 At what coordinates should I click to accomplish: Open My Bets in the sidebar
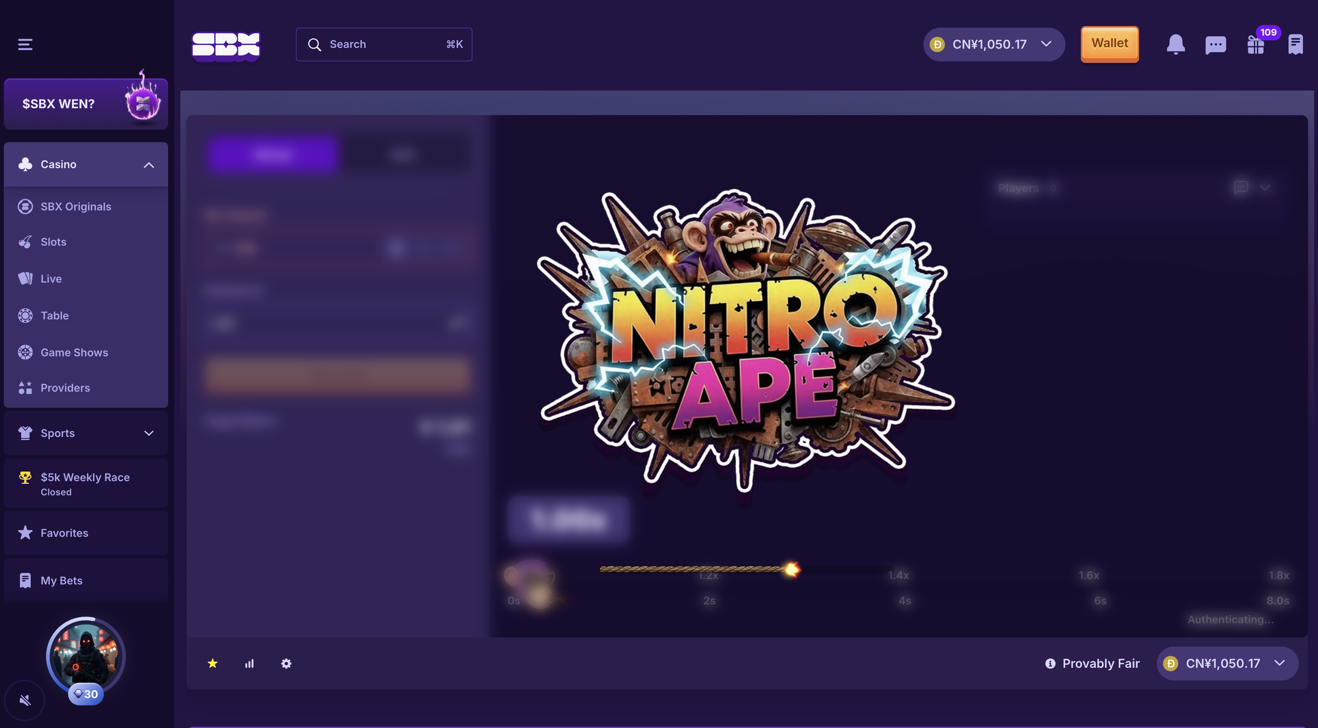click(x=86, y=580)
